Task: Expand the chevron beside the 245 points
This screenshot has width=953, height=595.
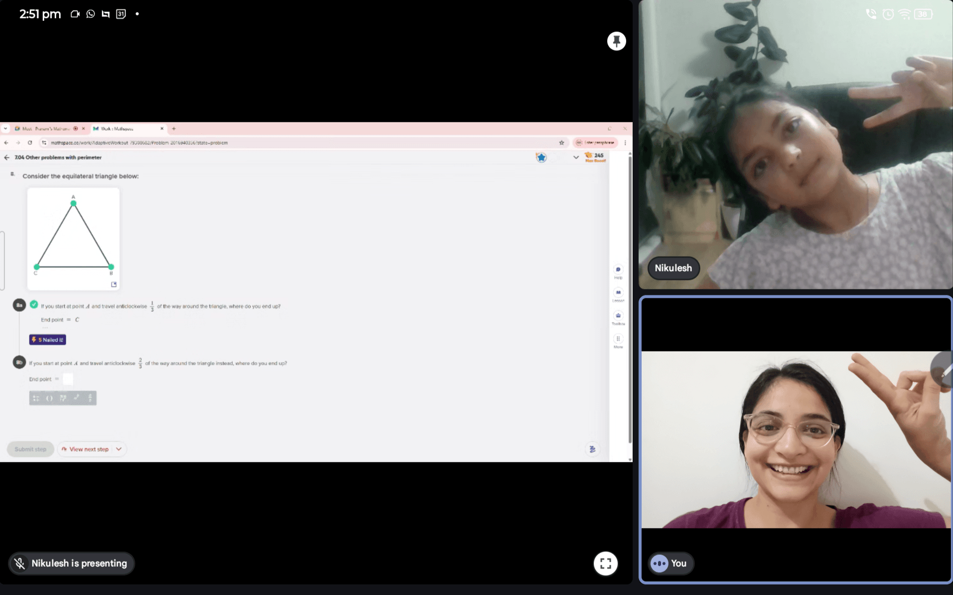Action: pyautogui.click(x=576, y=158)
